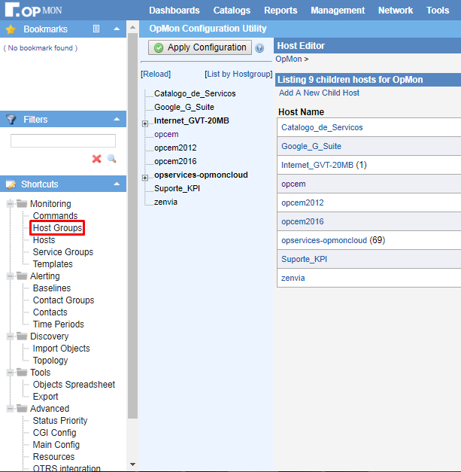461x472 pixels.
Task: Select opcem in host tree
Action: (x=166, y=134)
